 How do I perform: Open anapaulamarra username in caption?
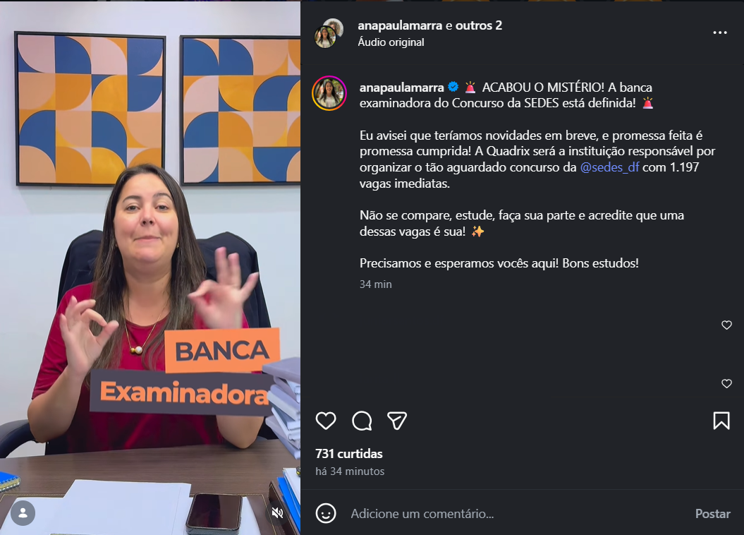pos(401,88)
